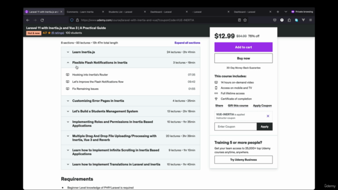Image resolution: width=338 pixels, height=190 pixels.
Task: Toggle reader view icon in address bar
Action: (x=239, y=20)
